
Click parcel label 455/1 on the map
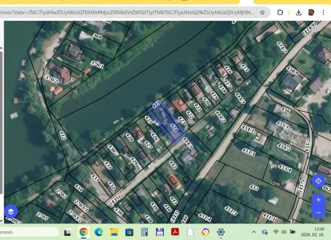click(x=283, y=125)
